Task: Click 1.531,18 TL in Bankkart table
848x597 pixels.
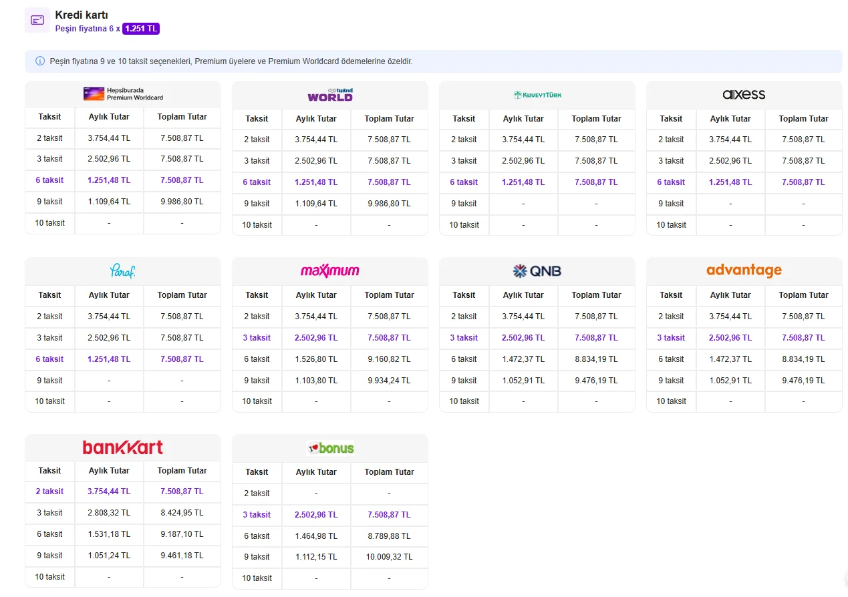Action: coord(109,534)
